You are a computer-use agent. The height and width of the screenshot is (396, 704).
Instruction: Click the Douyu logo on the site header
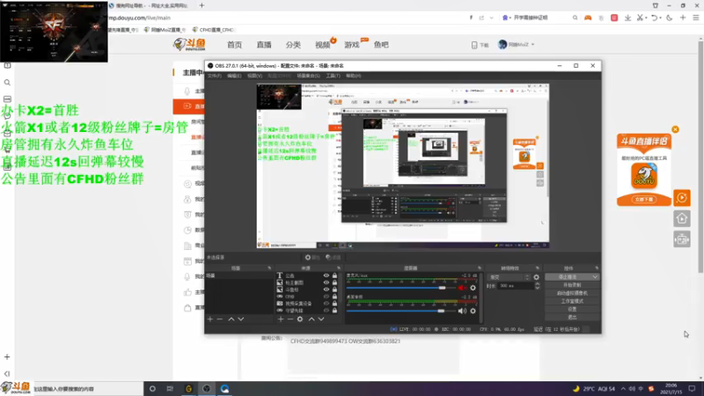[190, 45]
